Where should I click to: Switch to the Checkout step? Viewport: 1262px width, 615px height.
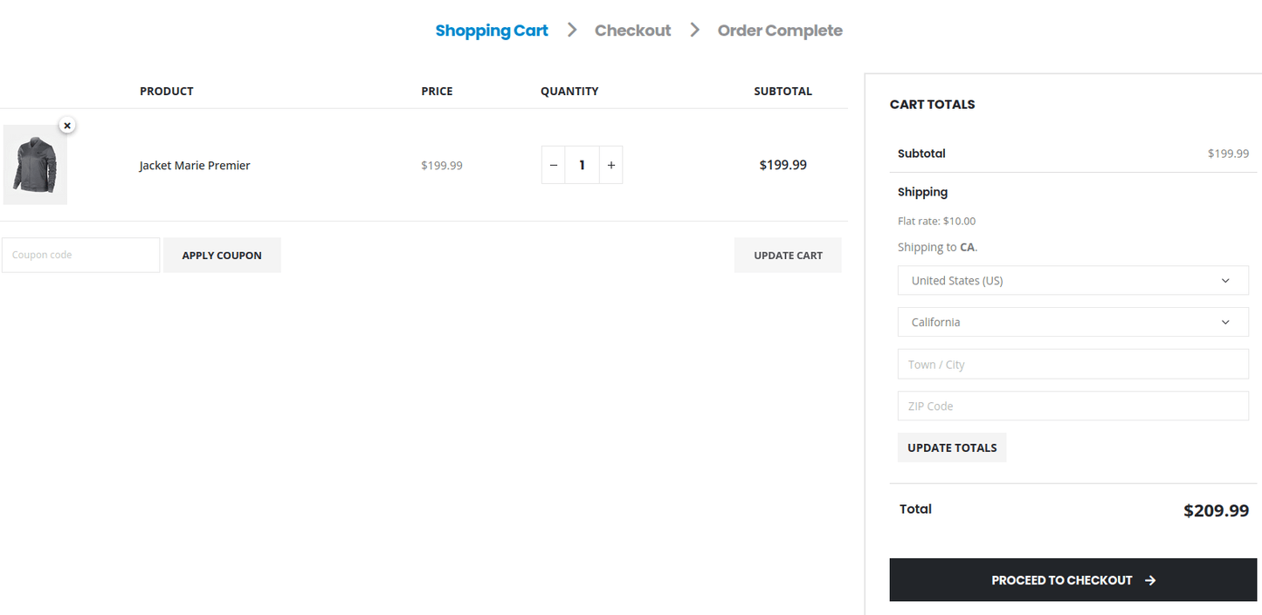point(632,30)
